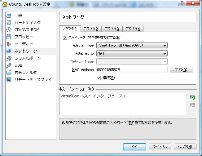
Task: Close the settings dialog window
Action: click(193, 3)
